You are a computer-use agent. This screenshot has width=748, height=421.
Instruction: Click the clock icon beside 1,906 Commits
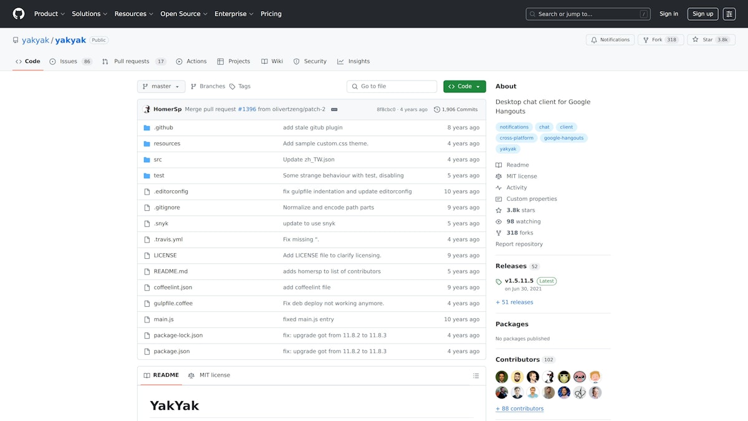pyautogui.click(x=437, y=109)
